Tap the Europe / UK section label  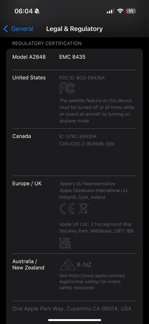[x=27, y=183]
